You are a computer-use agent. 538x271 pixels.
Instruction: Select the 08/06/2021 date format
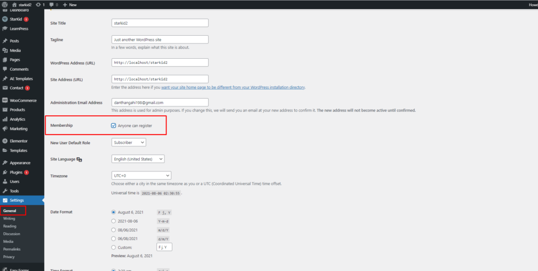click(113, 230)
